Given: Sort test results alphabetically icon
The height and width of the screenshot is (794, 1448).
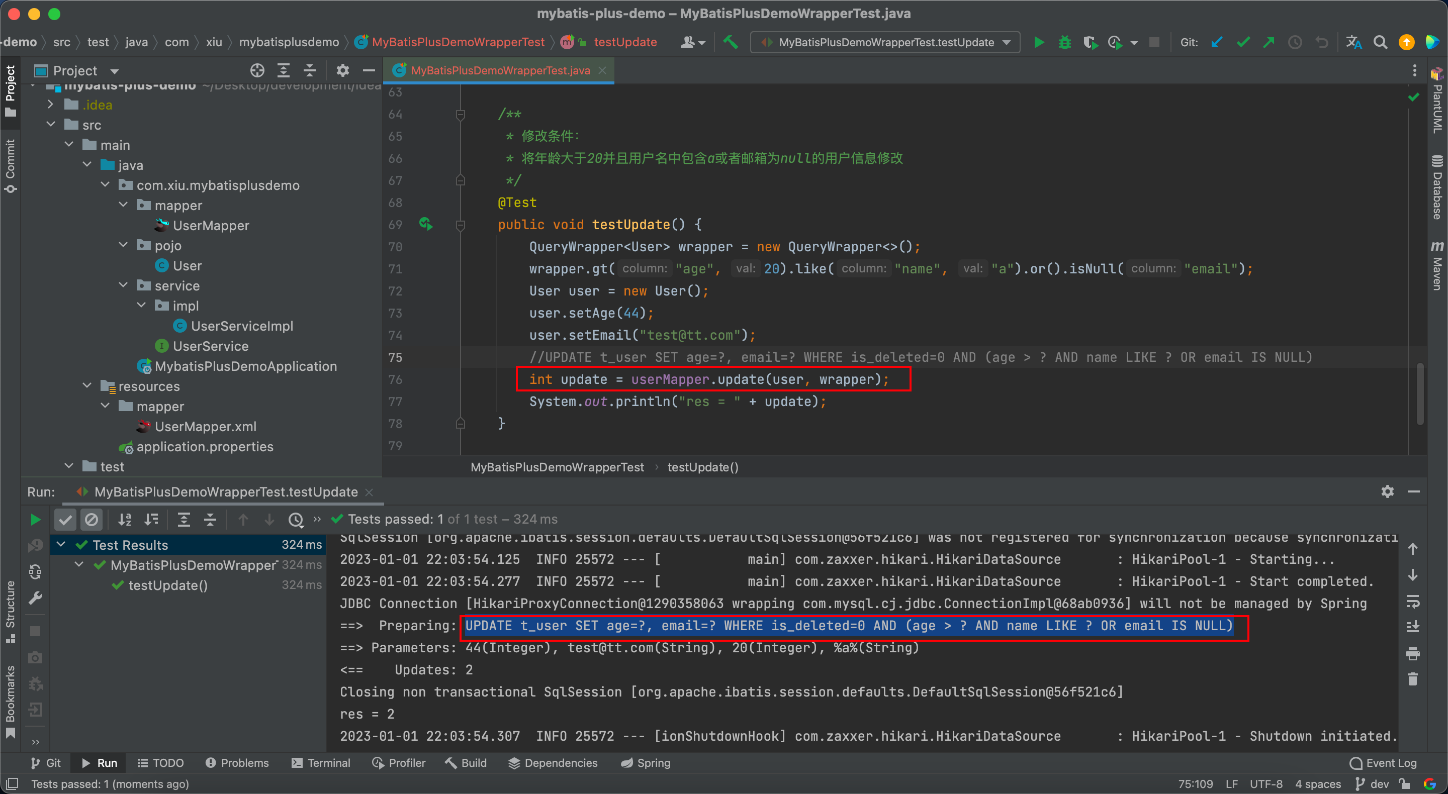Looking at the screenshot, I should pos(125,519).
